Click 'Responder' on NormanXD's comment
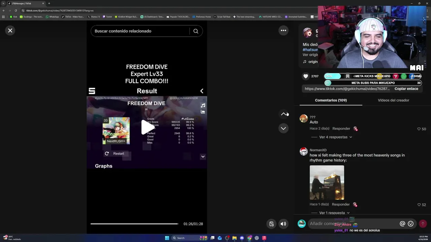 point(341,204)
